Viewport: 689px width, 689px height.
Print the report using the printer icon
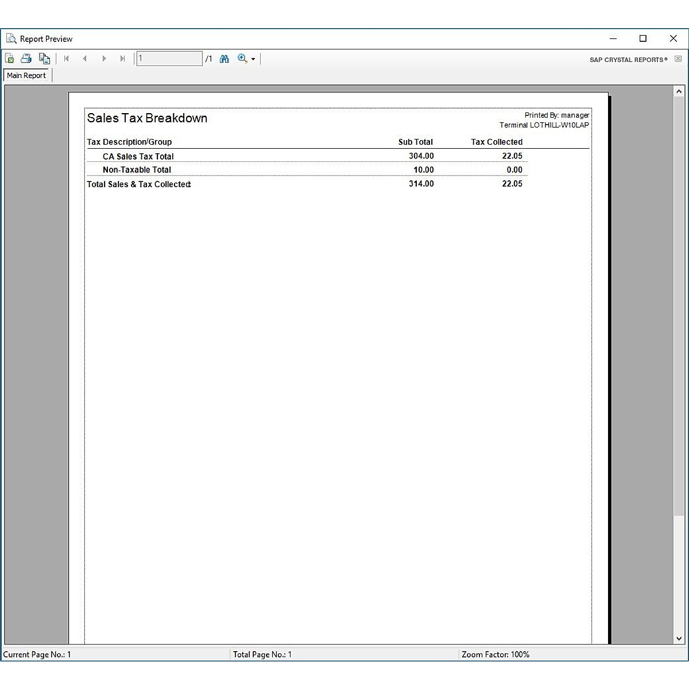tap(26, 59)
